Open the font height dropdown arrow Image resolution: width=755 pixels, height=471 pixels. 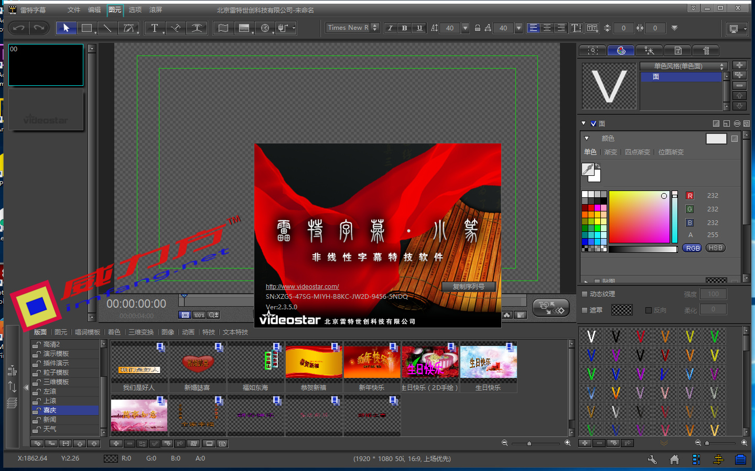click(x=465, y=28)
